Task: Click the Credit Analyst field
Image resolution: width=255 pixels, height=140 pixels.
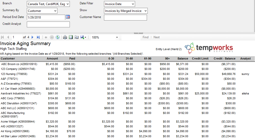Action: click(x=48, y=24)
